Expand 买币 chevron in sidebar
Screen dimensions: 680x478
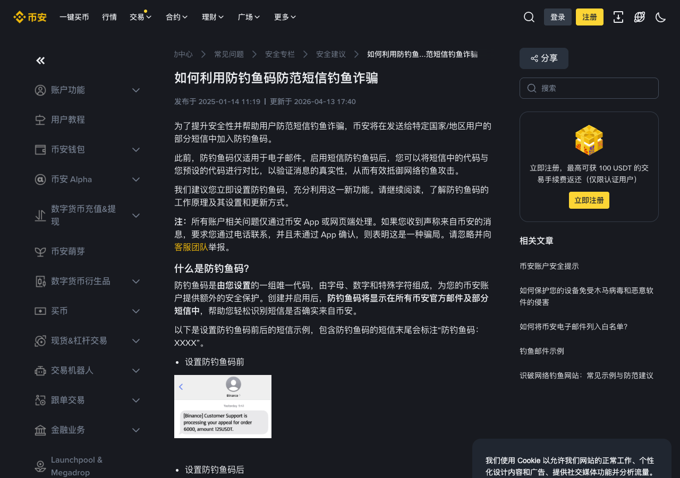136,311
